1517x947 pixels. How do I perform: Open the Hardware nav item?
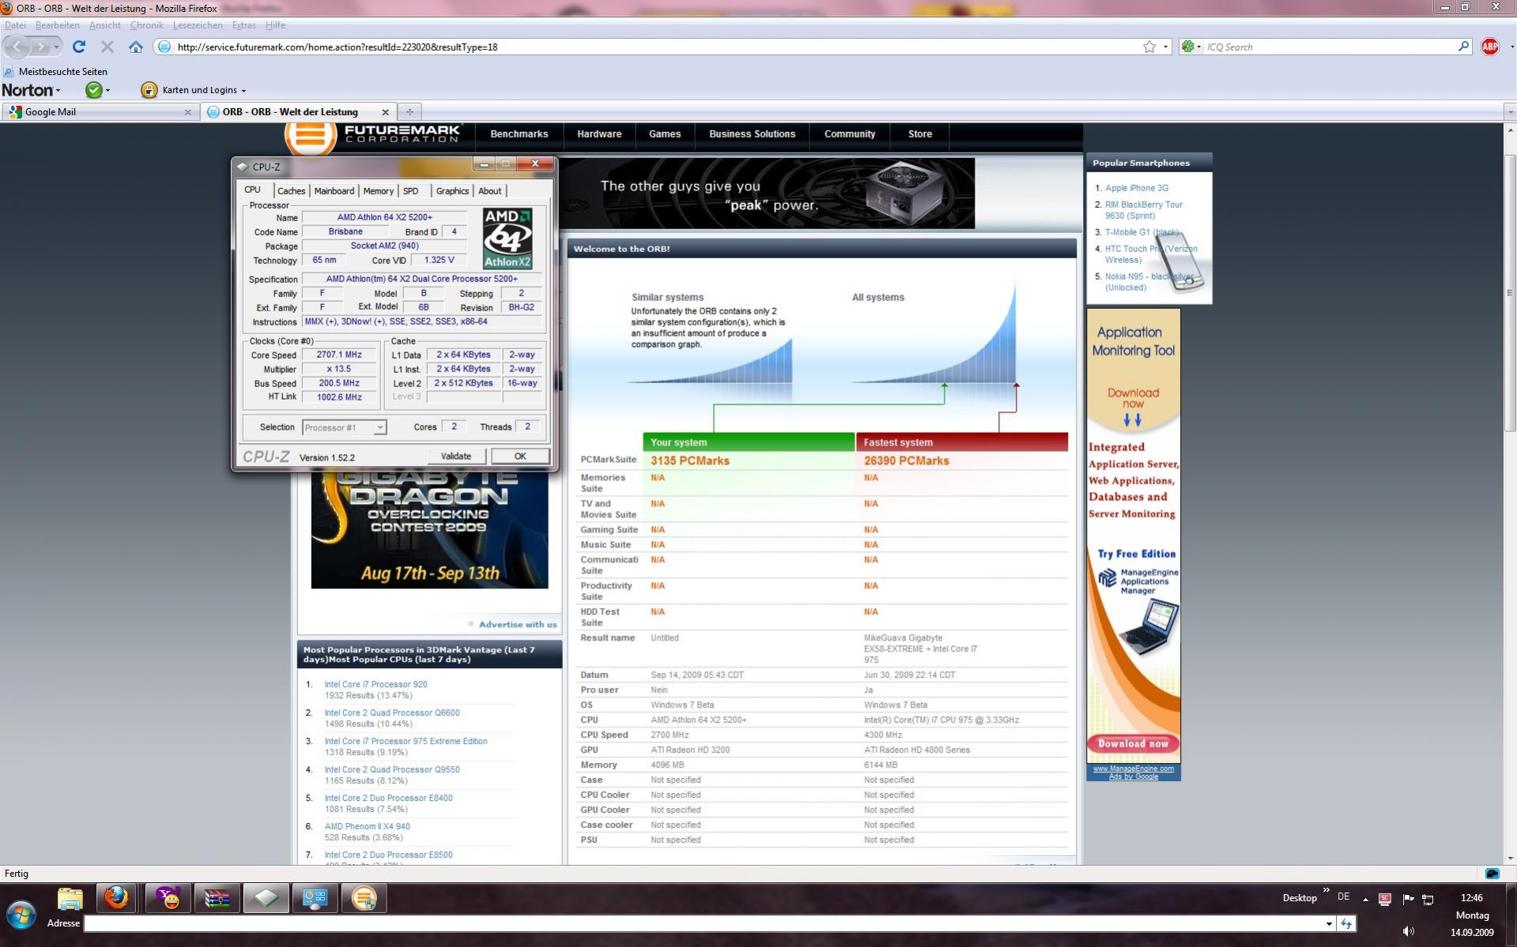[x=599, y=134]
